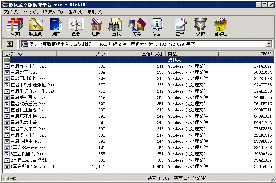
Task: Go up one folder level button
Action: click(x=10, y=44)
